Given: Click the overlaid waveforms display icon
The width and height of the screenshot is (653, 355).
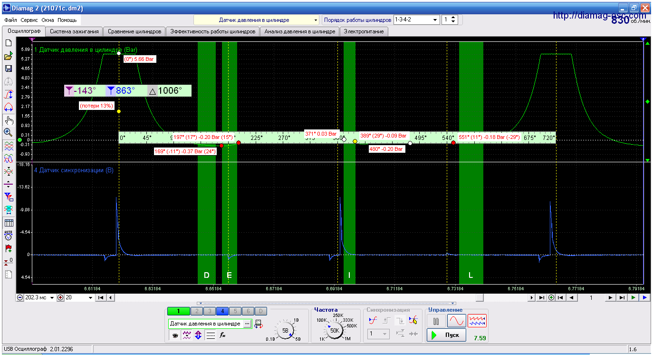Looking at the screenshot, I should [8, 158].
